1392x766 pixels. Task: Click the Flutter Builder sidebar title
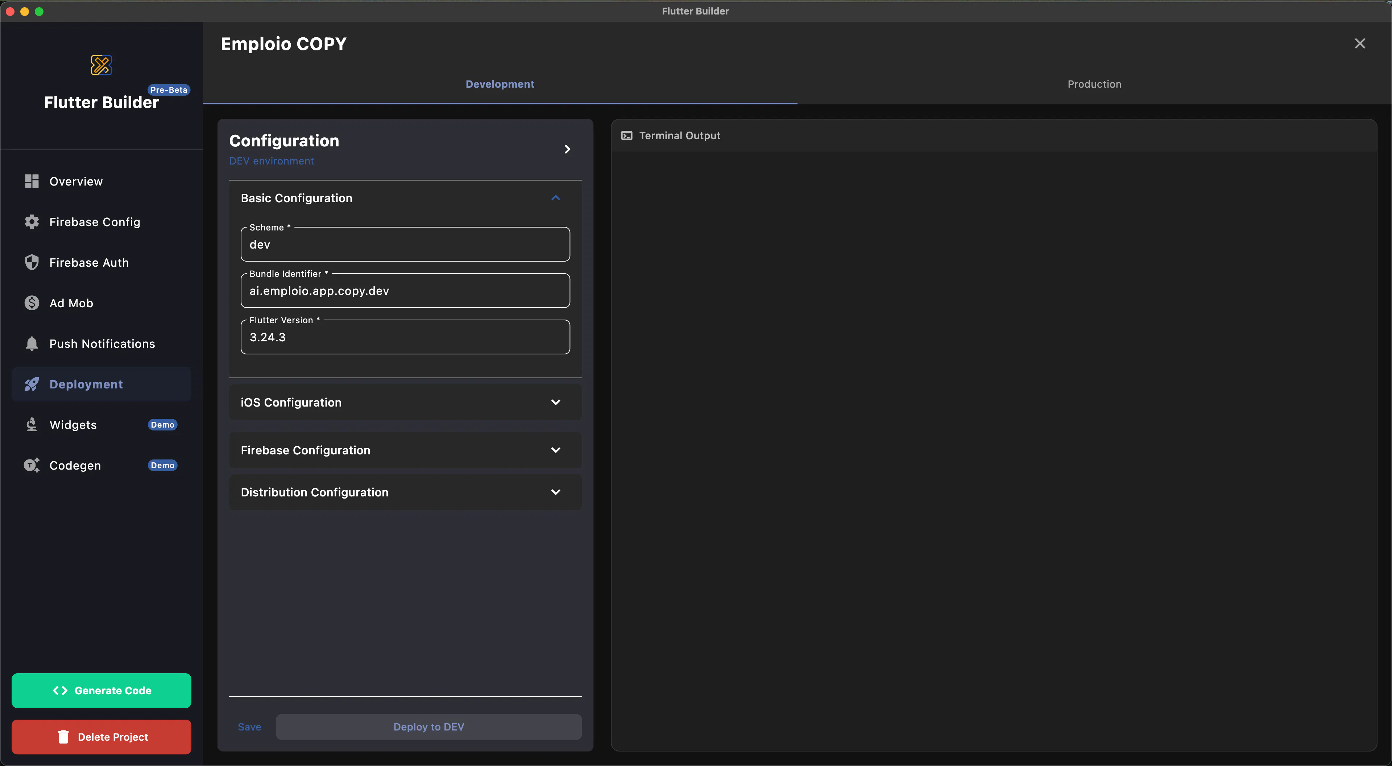tap(101, 102)
